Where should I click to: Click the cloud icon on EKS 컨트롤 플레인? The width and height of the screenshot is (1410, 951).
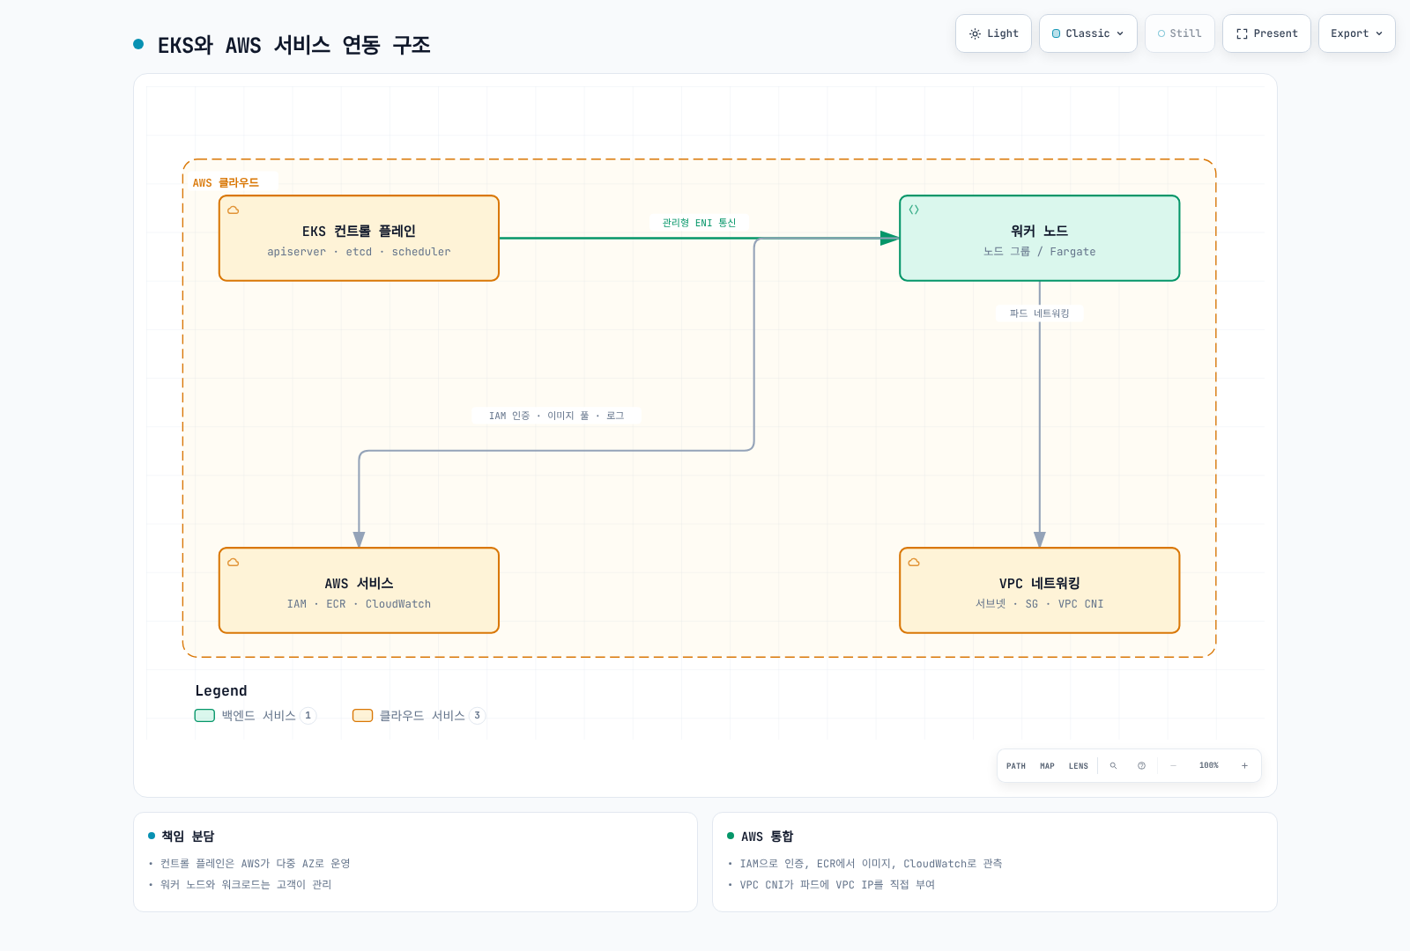pos(234,210)
